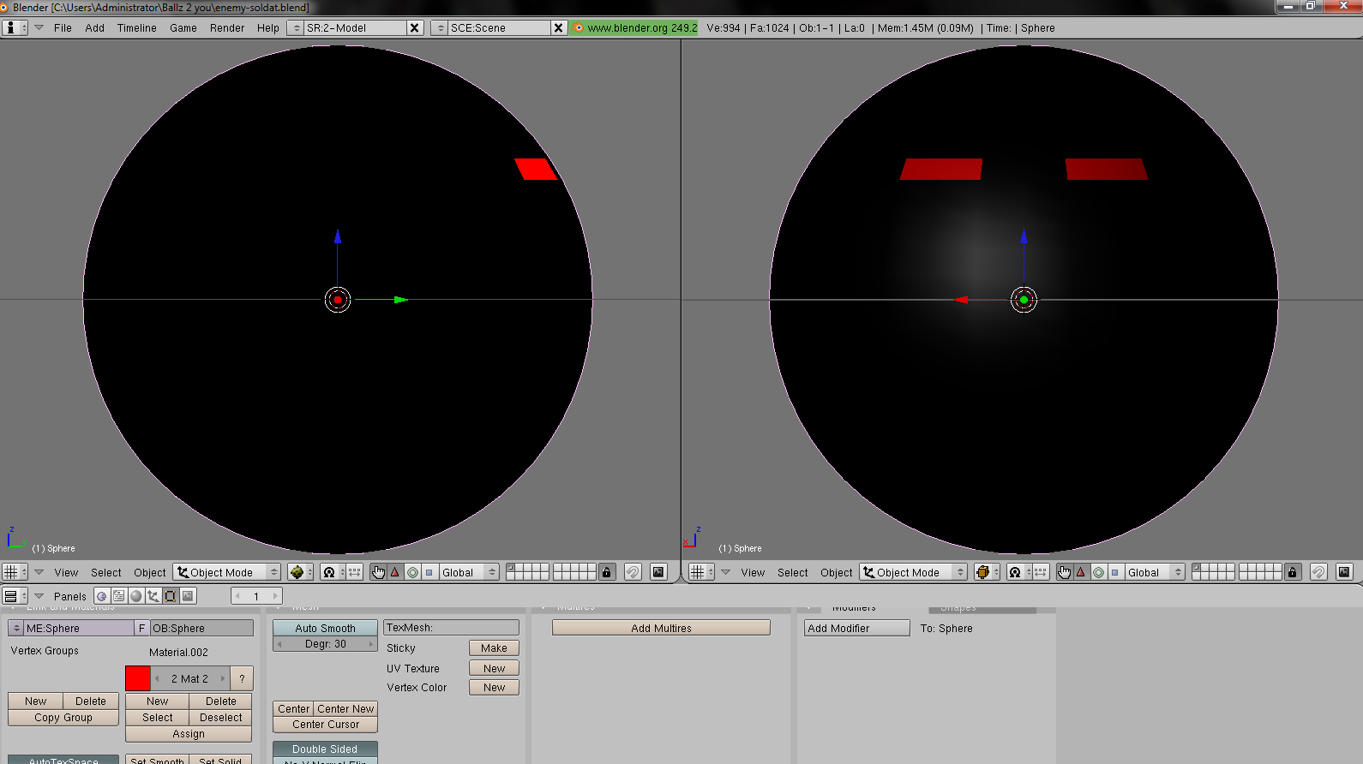Click the red material color swatch

coord(138,678)
